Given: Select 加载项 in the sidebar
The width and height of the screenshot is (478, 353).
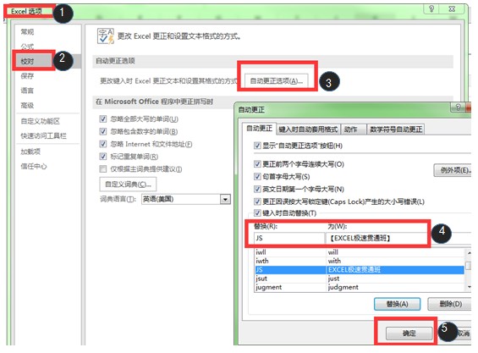Looking at the screenshot, I should 30,152.
